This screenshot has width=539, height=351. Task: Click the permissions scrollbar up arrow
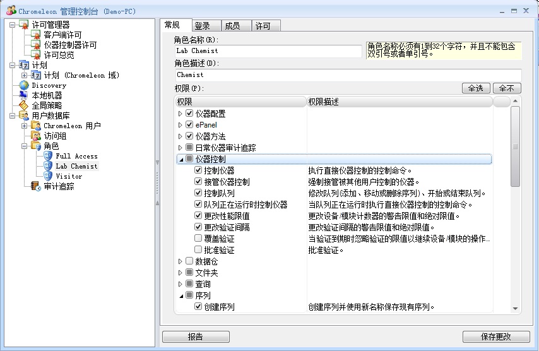[515, 101]
